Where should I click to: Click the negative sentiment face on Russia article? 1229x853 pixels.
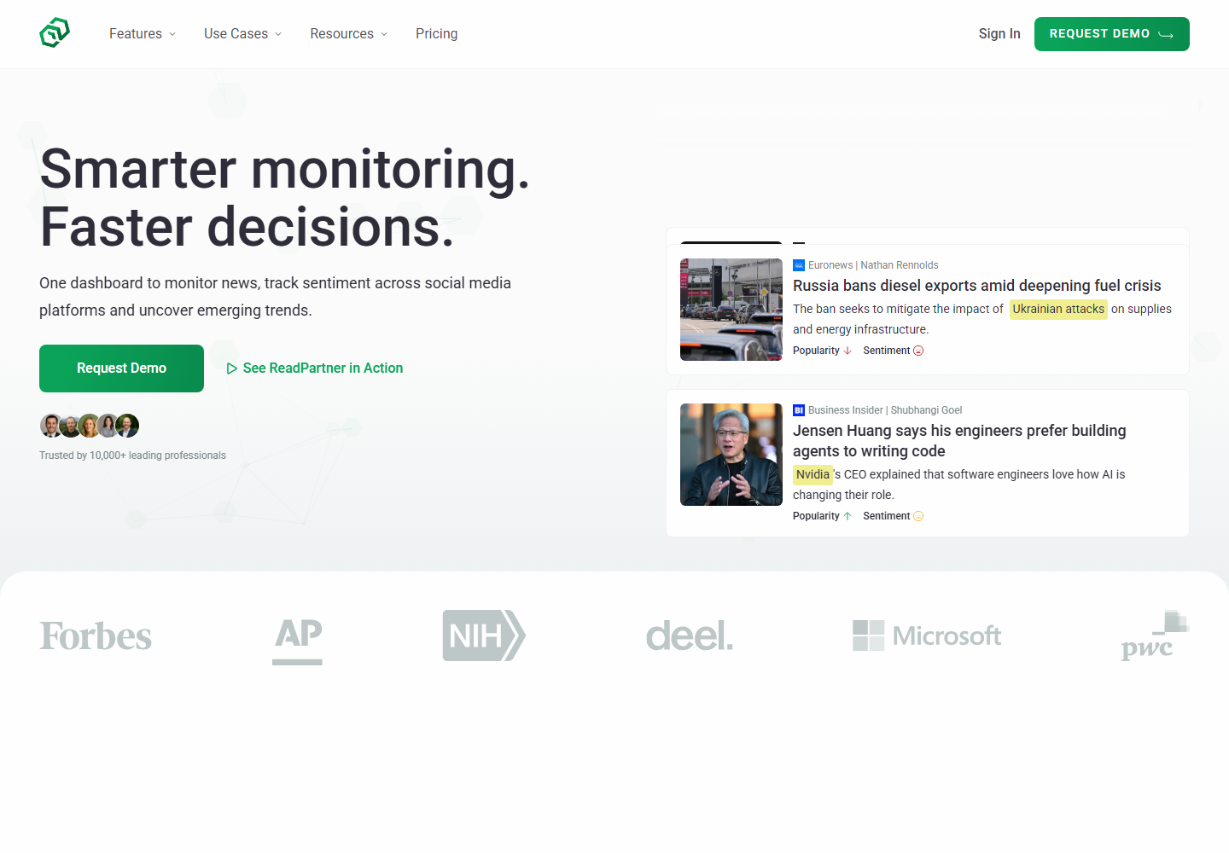point(918,351)
